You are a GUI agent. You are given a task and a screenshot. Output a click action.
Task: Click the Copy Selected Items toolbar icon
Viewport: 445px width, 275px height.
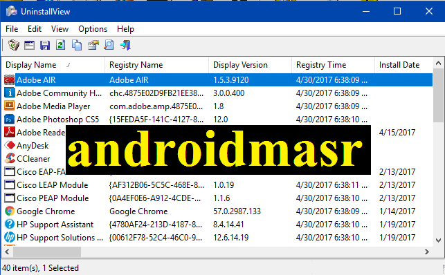[77, 45]
